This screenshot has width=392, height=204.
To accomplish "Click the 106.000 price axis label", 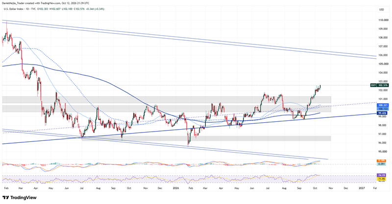I will tap(383, 55).
